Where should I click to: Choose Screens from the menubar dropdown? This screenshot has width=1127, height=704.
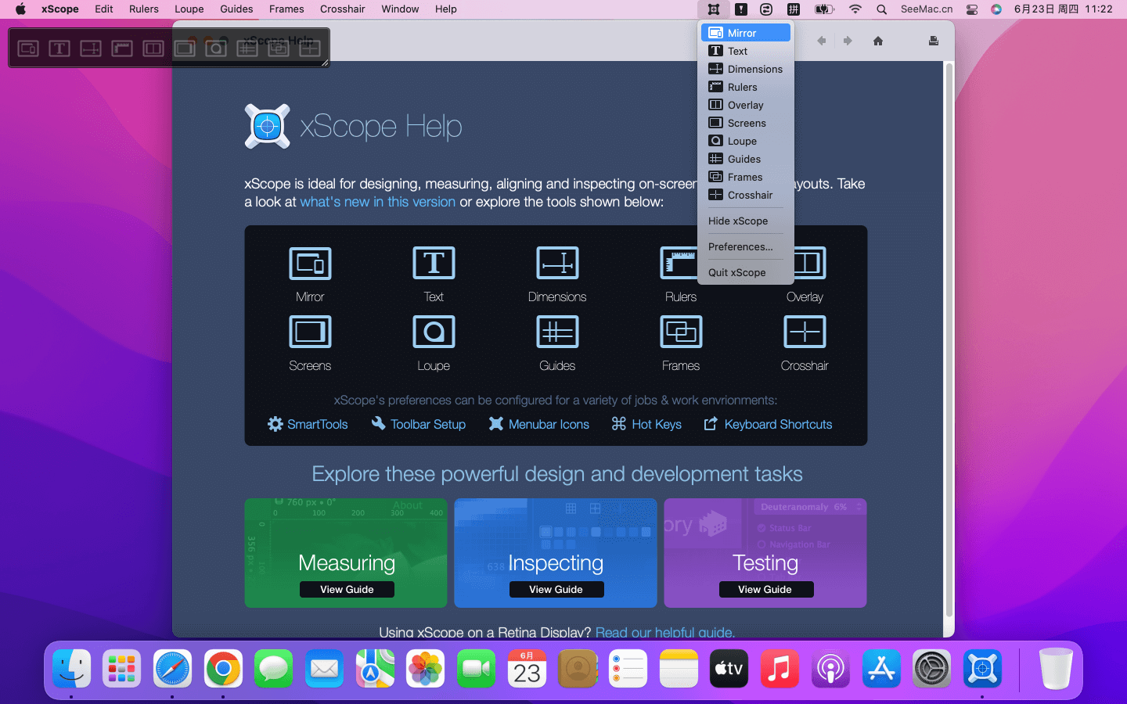(x=746, y=123)
